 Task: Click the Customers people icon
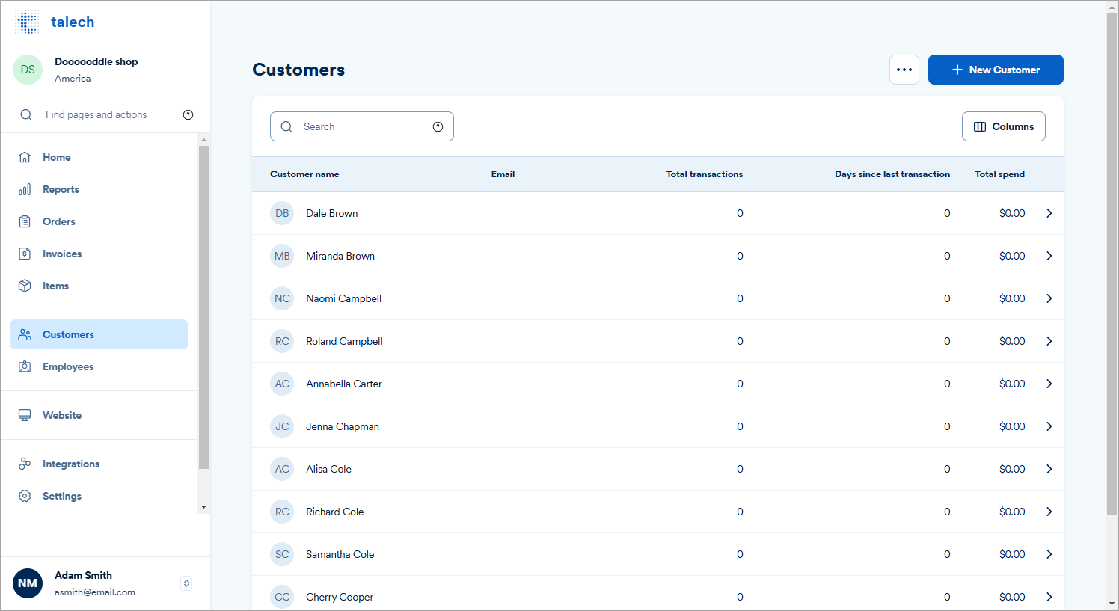coord(25,334)
